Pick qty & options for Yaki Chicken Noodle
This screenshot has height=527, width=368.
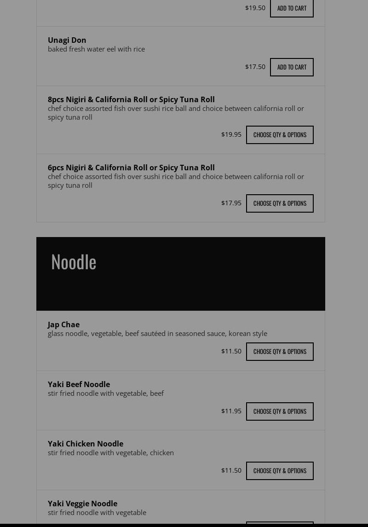[x=280, y=471]
